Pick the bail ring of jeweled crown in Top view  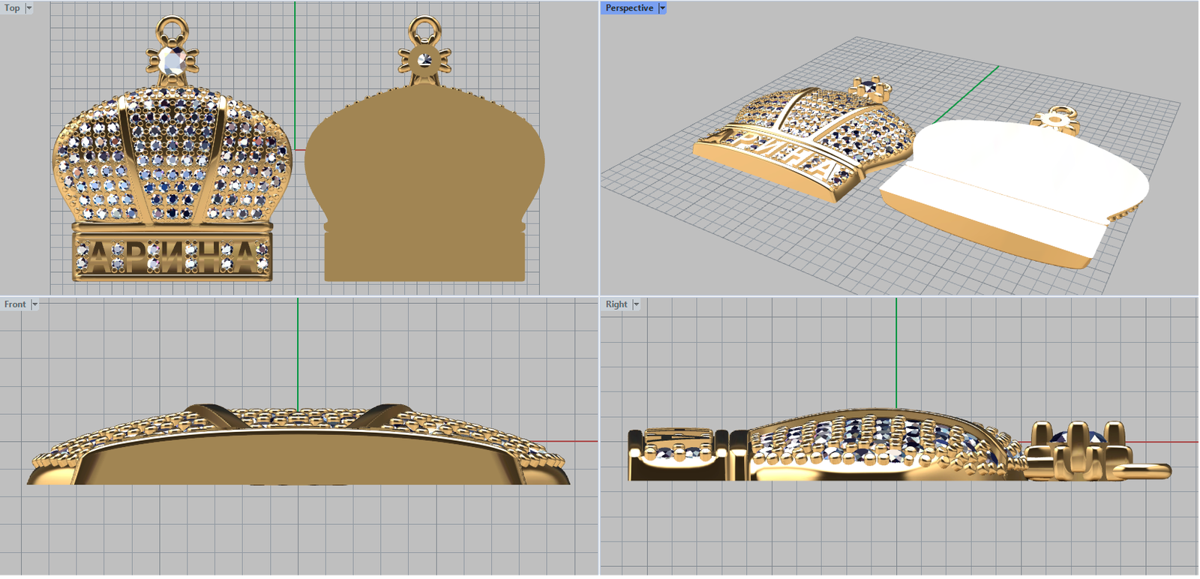pos(173,30)
